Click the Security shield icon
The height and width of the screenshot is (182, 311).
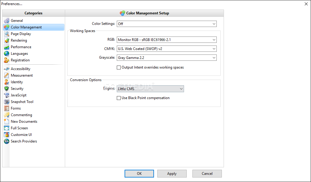[7, 89]
